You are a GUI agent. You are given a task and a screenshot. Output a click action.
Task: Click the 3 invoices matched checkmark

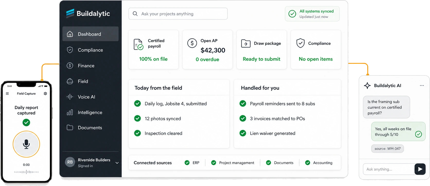243,118
